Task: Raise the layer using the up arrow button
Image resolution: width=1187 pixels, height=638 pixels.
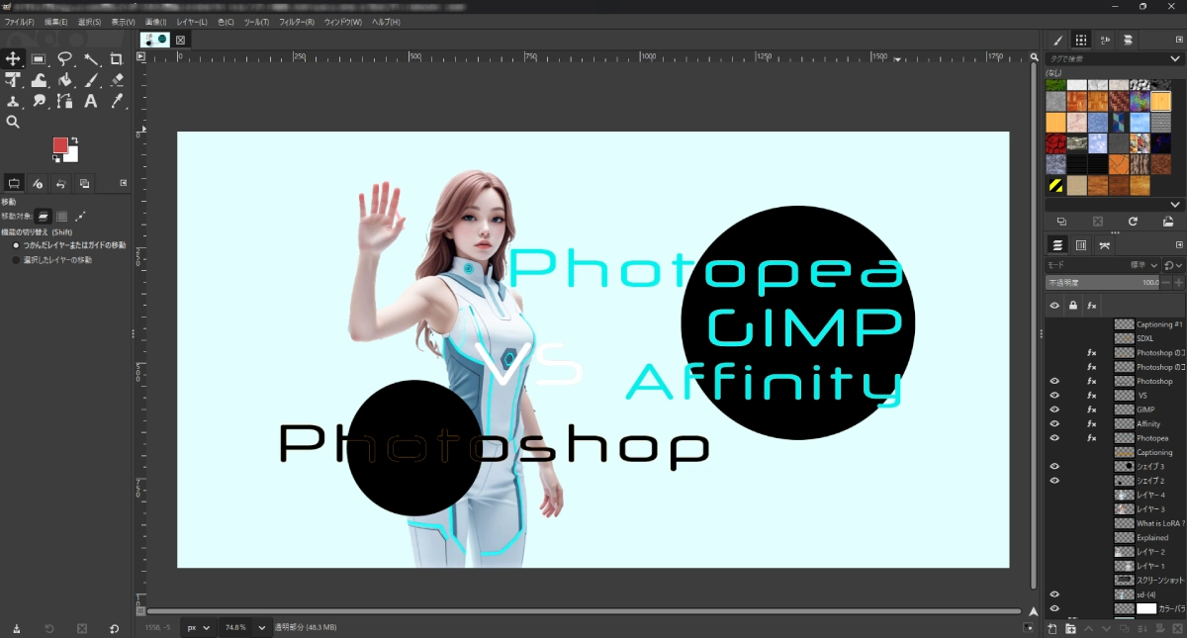Action: (x=1090, y=629)
